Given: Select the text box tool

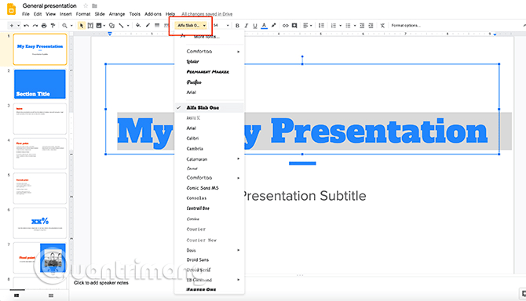Looking at the screenshot, I should [x=90, y=25].
